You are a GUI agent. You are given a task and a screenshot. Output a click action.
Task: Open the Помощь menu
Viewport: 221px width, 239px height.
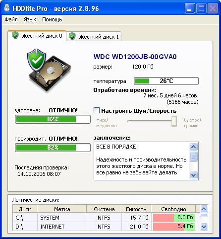[52, 19]
